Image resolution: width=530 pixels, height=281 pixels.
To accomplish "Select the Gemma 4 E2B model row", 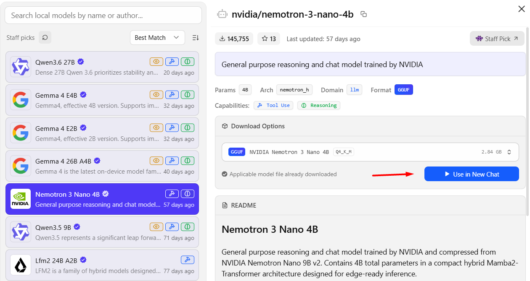I will pyautogui.click(x=102, y=133).
